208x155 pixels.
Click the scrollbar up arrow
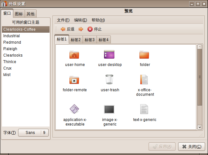(x=200, y=47)
